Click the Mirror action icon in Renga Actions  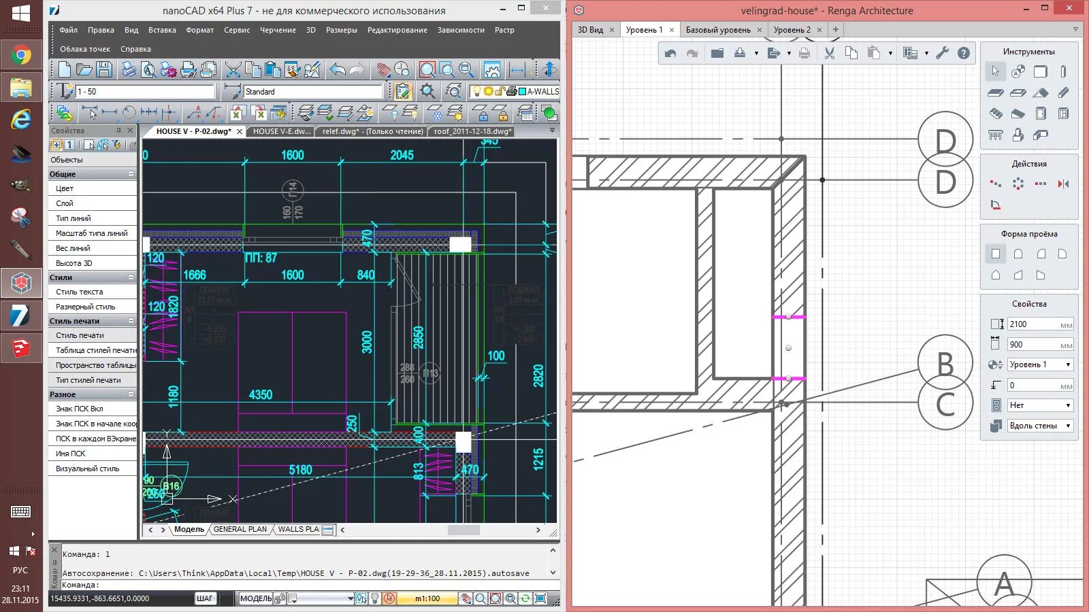1063,184
